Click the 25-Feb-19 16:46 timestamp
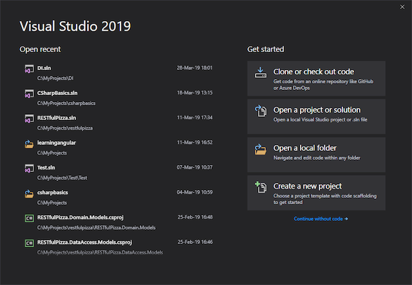The image size is (412, 285). [195, 242]
